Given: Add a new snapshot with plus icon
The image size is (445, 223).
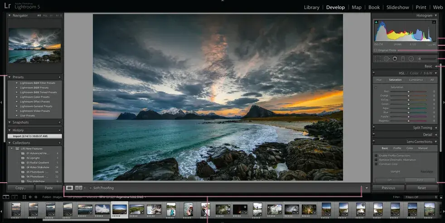Looking at the screenshot, I should [60, 122].
